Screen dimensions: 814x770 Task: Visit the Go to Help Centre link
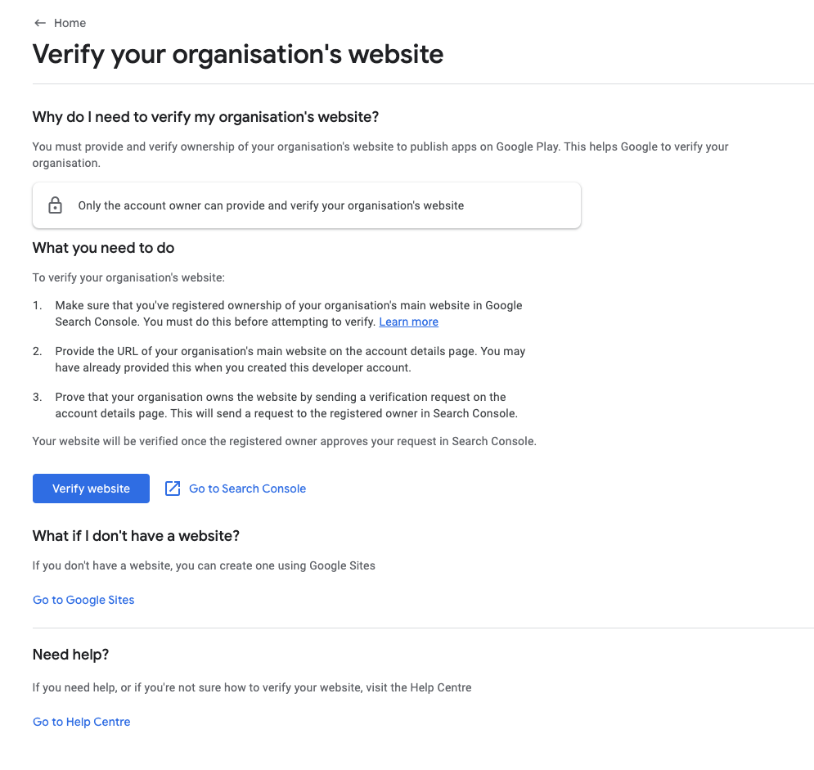[81, 722]
